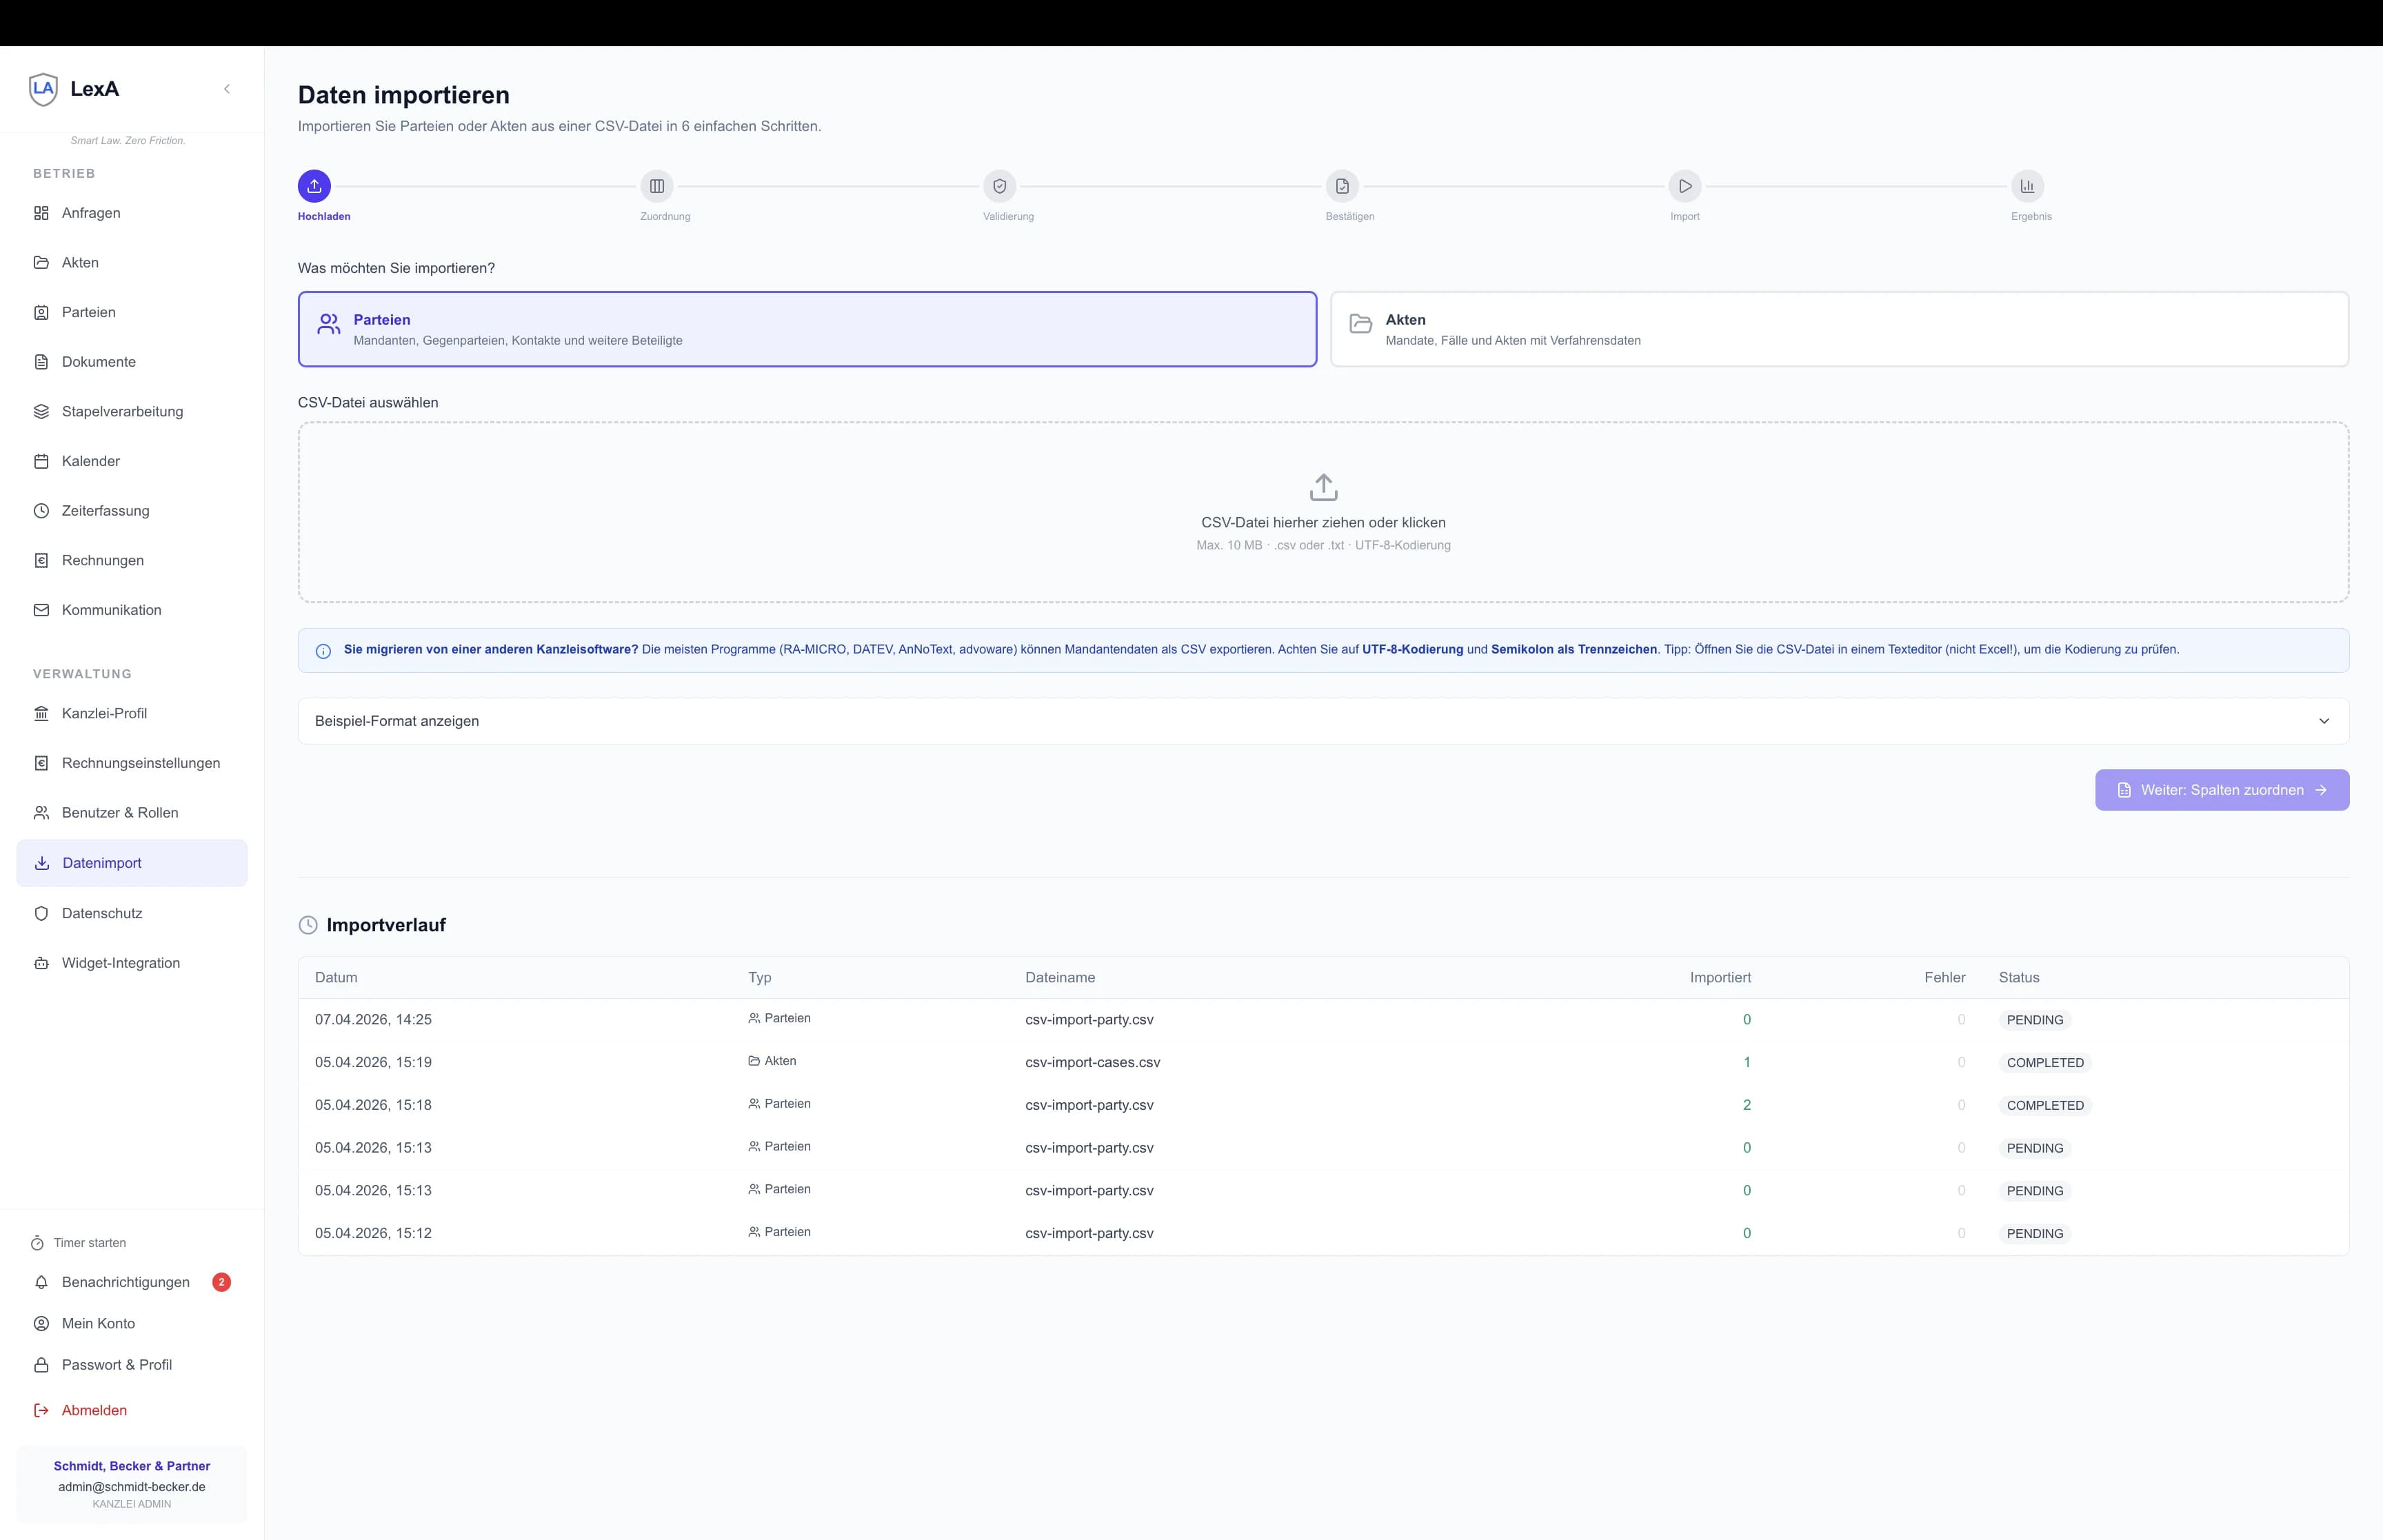Click the Hochladen step upload icon
Screen dimensions: 2383x1540
(x=314, y=186)
